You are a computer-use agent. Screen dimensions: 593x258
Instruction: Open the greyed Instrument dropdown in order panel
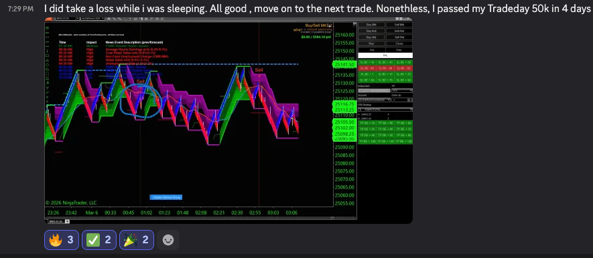coord(374,90)
